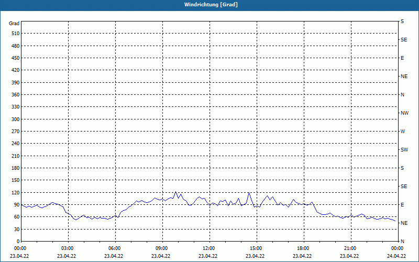Select the 30 degree axis label
Image resolution: width=419 pixels, height=262 pixels.
coord(17,229)
